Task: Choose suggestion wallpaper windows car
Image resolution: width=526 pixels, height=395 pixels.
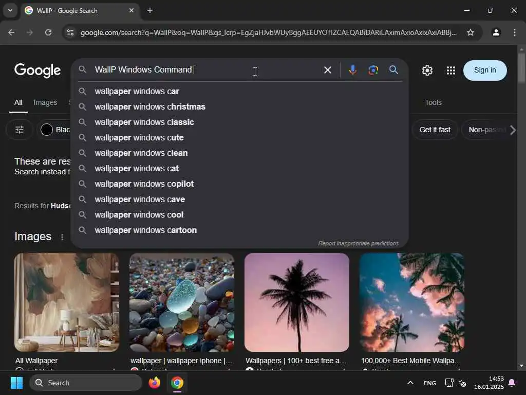Action: pyautogui.click(x=239, y=92)
